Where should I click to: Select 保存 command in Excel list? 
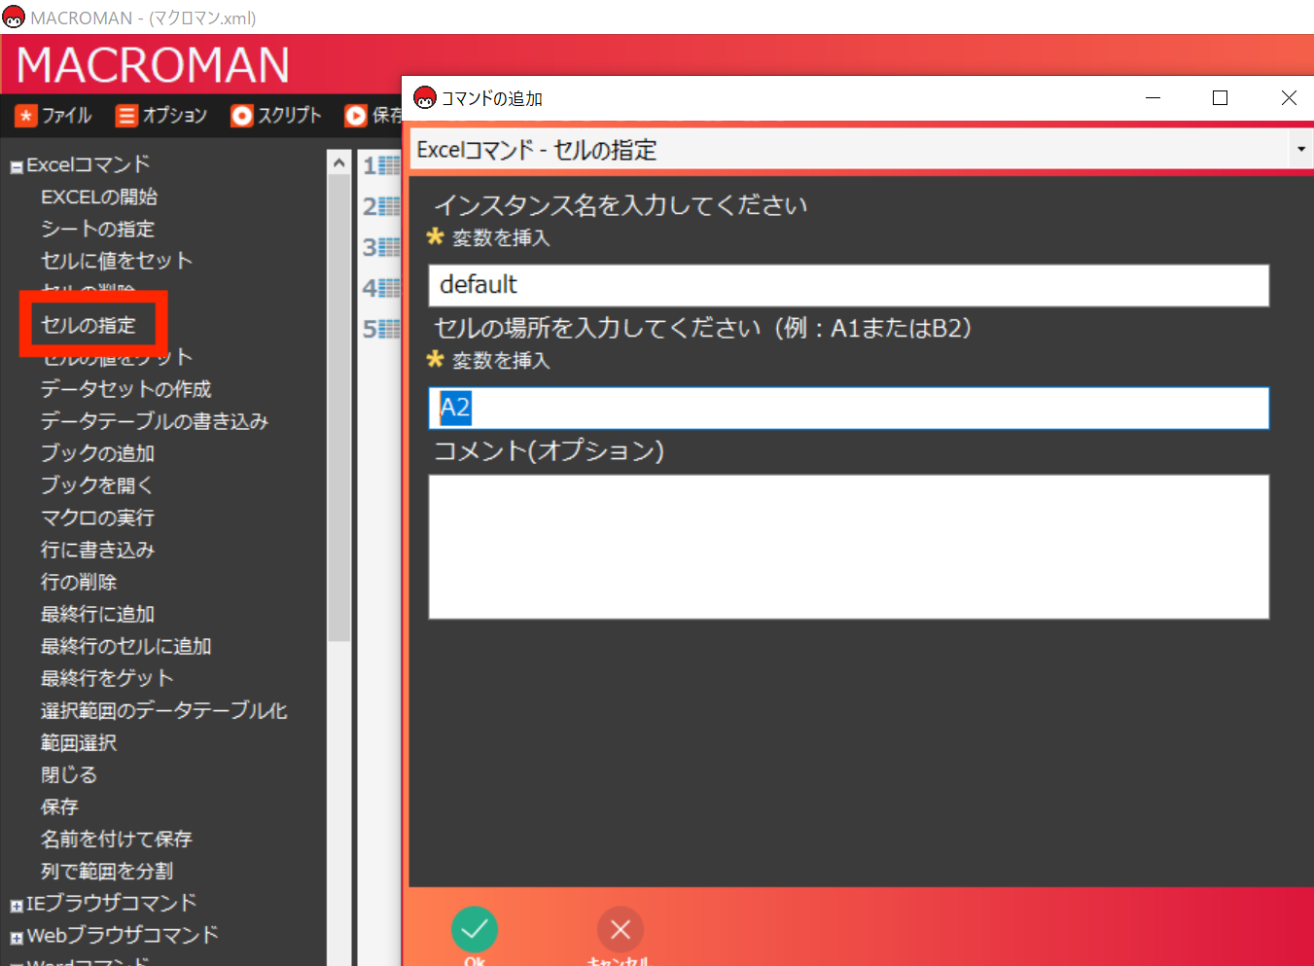pos(59,806)
